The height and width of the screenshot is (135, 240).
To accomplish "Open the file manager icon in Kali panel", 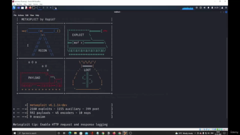I will [22, 7].
